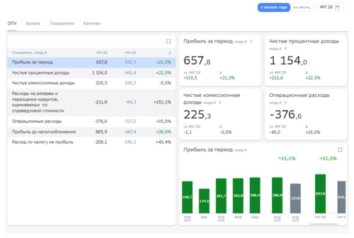Viewport: 354px width, 238px height.
Task: Select the Расход по налогу на прибыль row
Action: 92,142
